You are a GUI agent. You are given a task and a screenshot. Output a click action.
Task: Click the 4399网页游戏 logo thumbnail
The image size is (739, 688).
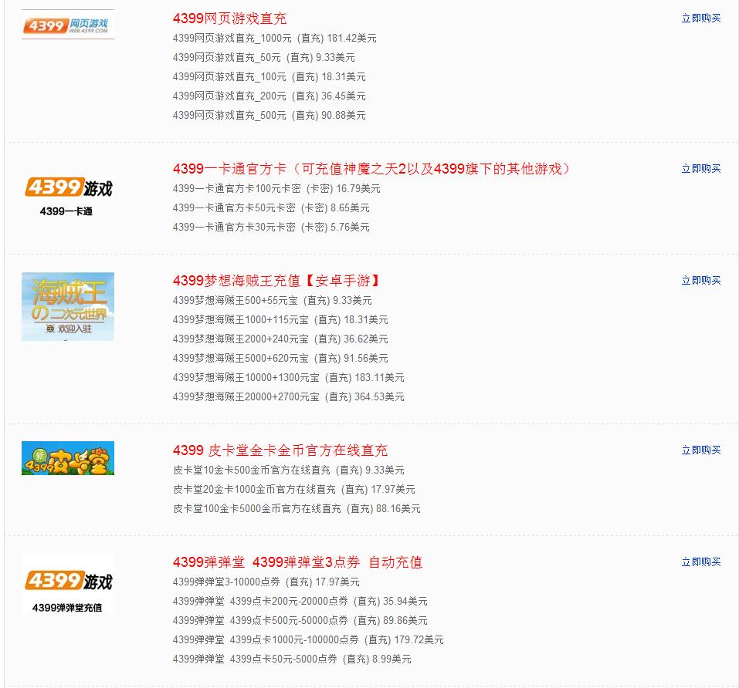tap(68, 25)
